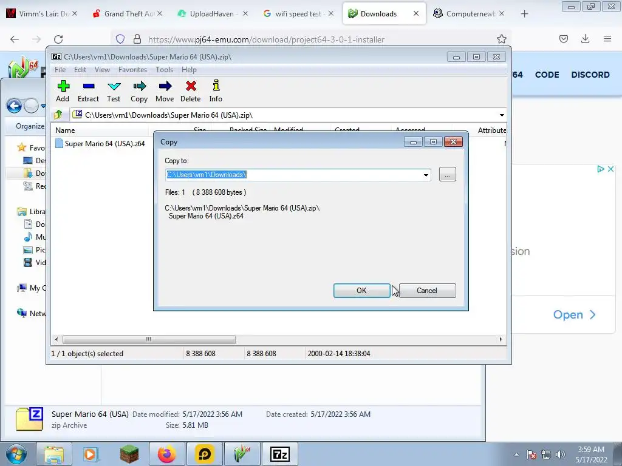Click the Save to Pocket icon
This screenshot has height=466, width=622.
[x=564, y=39]
